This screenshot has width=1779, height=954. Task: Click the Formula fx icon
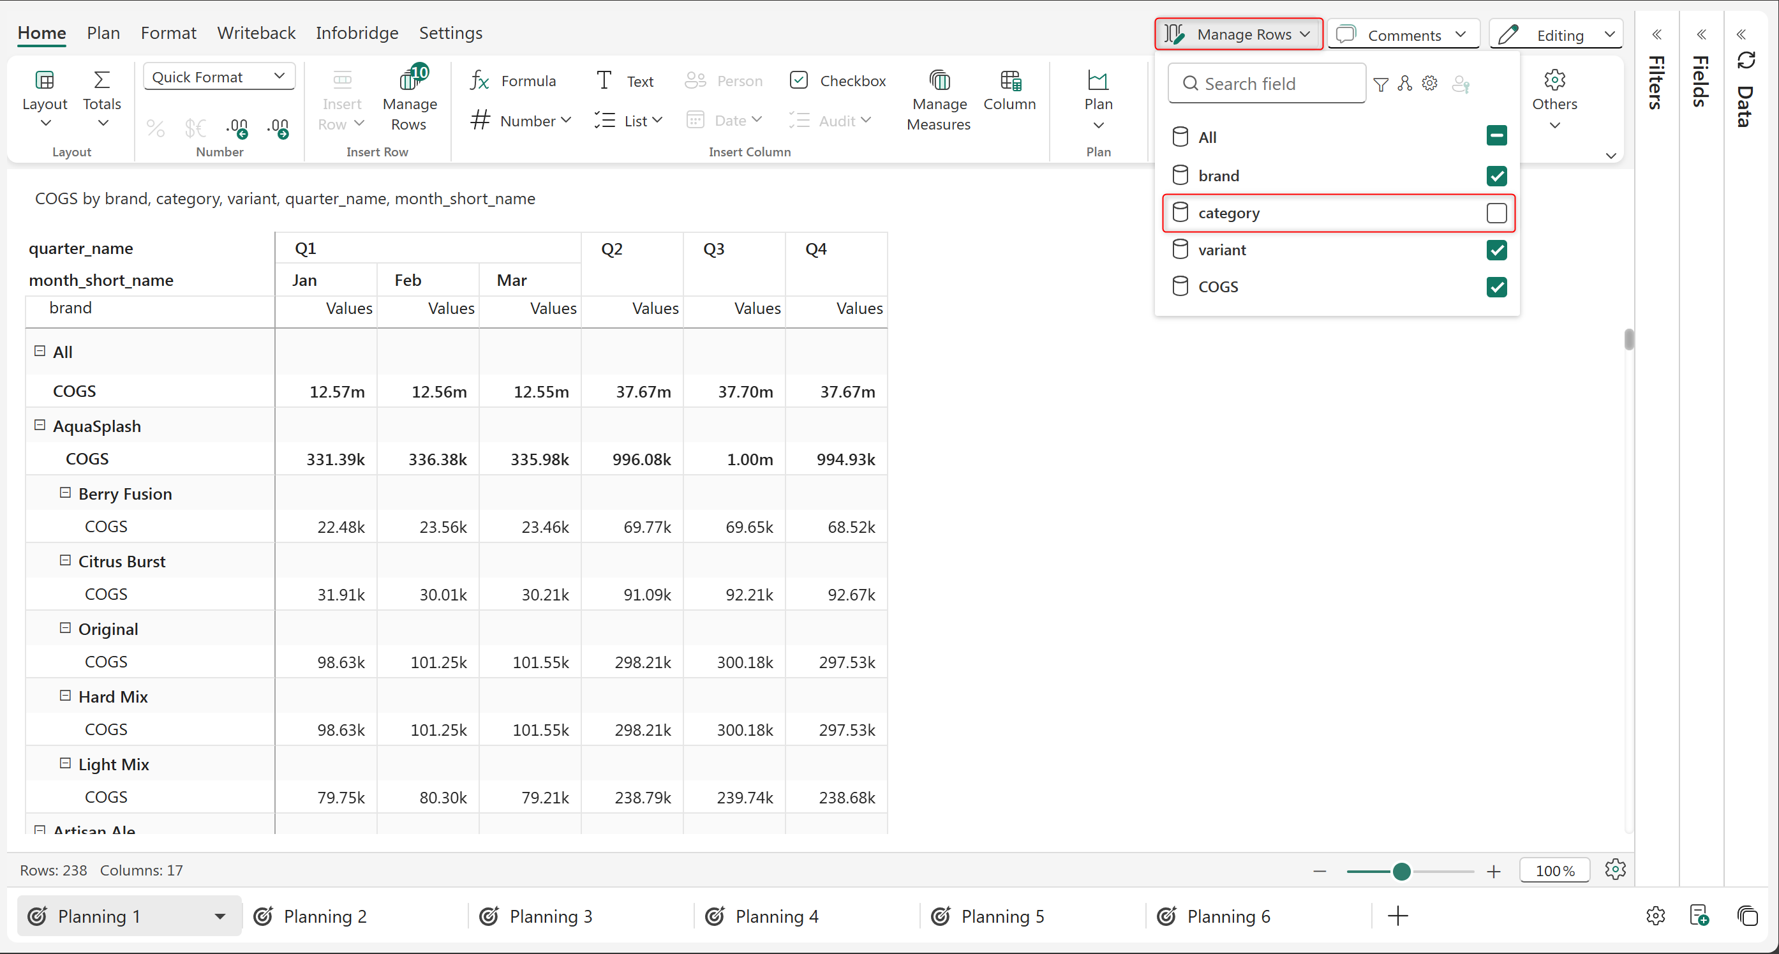click(x=479, y=81)
